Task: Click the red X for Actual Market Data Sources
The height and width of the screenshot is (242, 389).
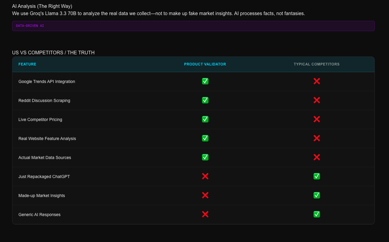Action: coord(316,157)
